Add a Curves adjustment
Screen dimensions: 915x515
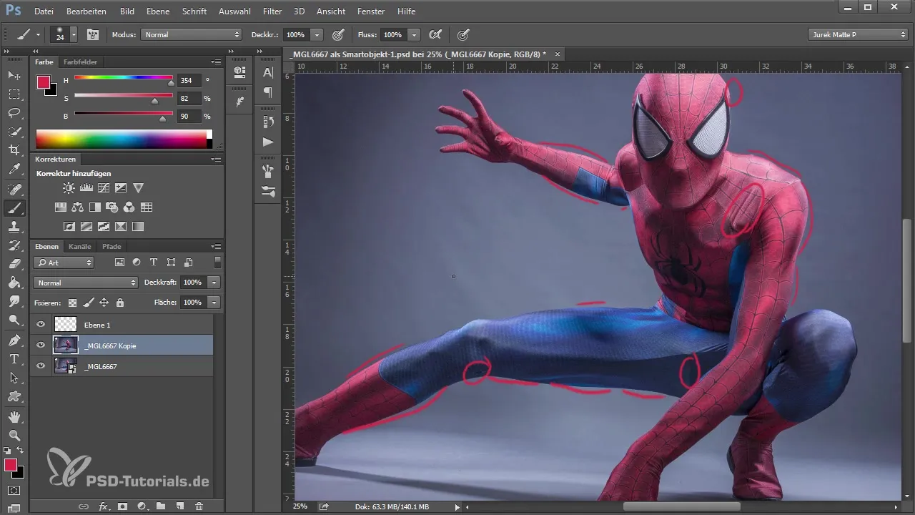point(104,188)
